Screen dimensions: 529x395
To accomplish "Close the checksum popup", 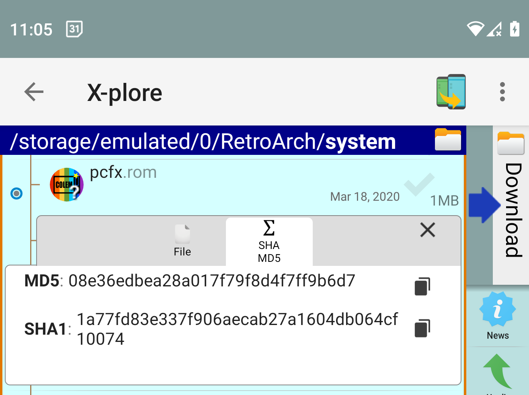I will coord(427,230).
